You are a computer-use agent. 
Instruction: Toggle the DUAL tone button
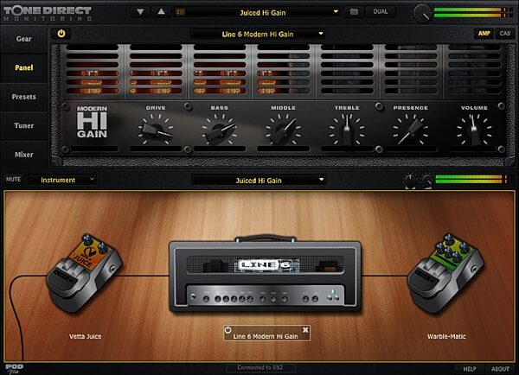tap(381, 12)
